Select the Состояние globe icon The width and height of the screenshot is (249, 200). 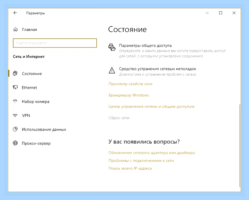click(15, 73)
